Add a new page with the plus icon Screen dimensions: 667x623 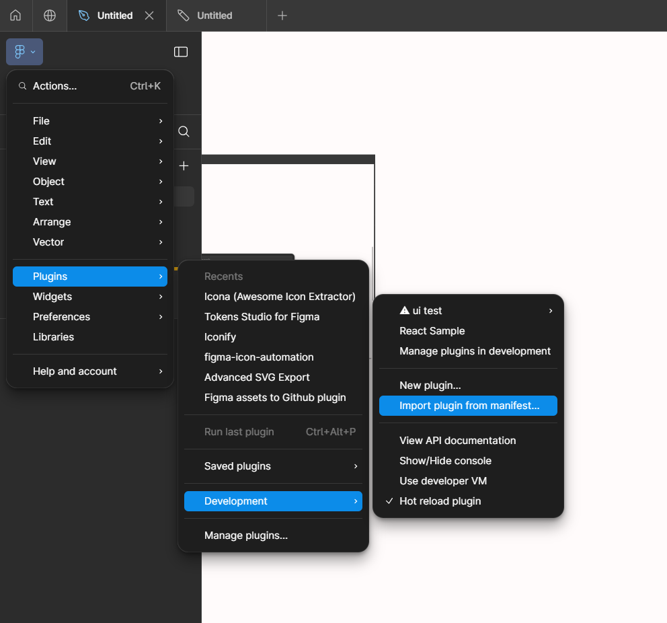coord(184,166)
